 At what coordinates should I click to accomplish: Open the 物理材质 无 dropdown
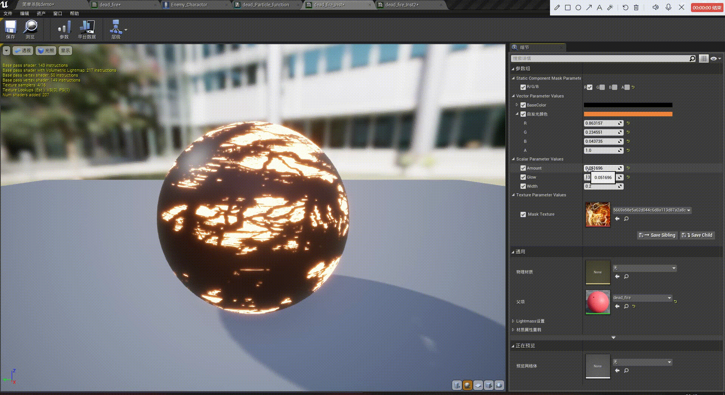coord(644,268)
